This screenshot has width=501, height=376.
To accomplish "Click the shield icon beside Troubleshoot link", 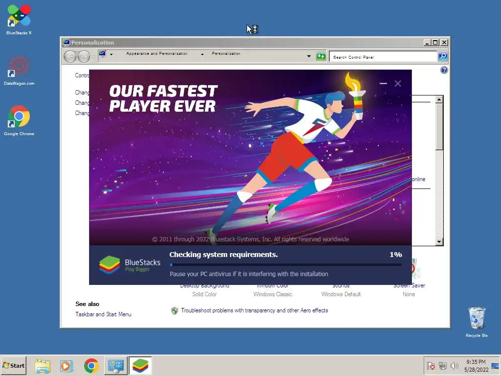I will tap(175, 311).
